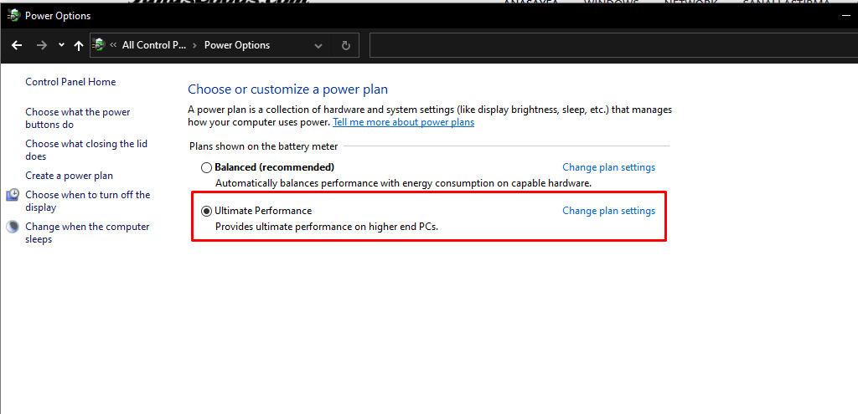Click the Control Panel search box

pos(612,46)
